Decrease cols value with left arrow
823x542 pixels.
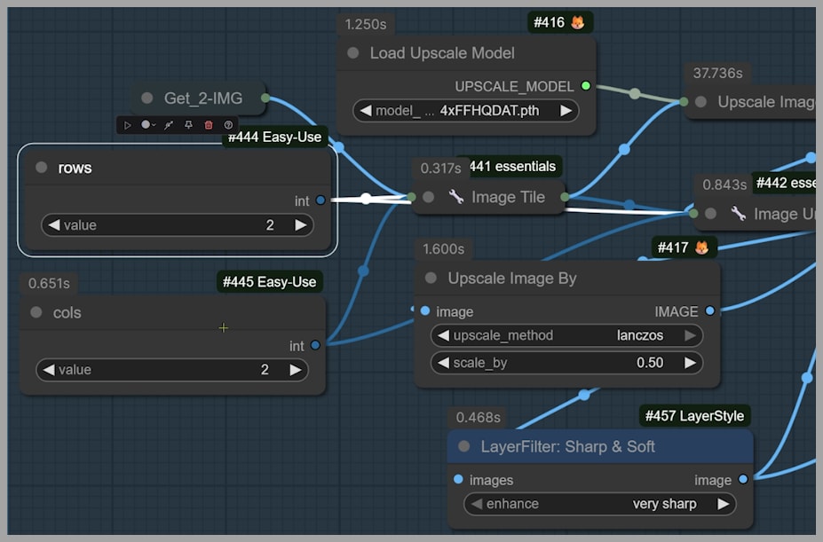coord(48,370)
